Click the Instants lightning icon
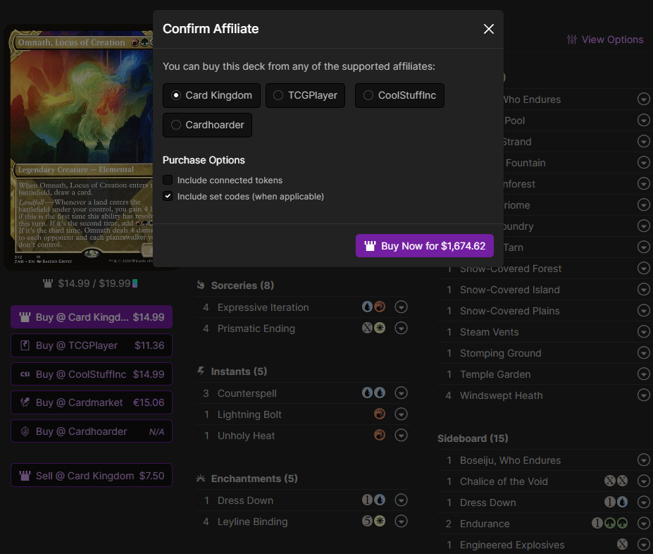 (x=201, y=371)
